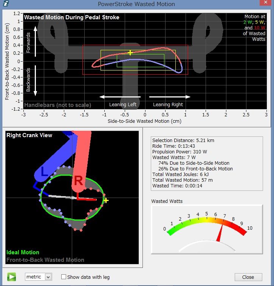Screen dimensions: 274x286
Task: Click the 10 mark on gauge scale
Action: point(250,228)
